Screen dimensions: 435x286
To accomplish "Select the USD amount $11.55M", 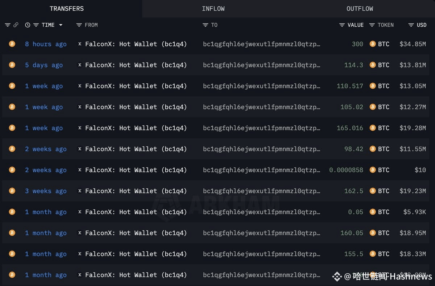I will point(413,149).
